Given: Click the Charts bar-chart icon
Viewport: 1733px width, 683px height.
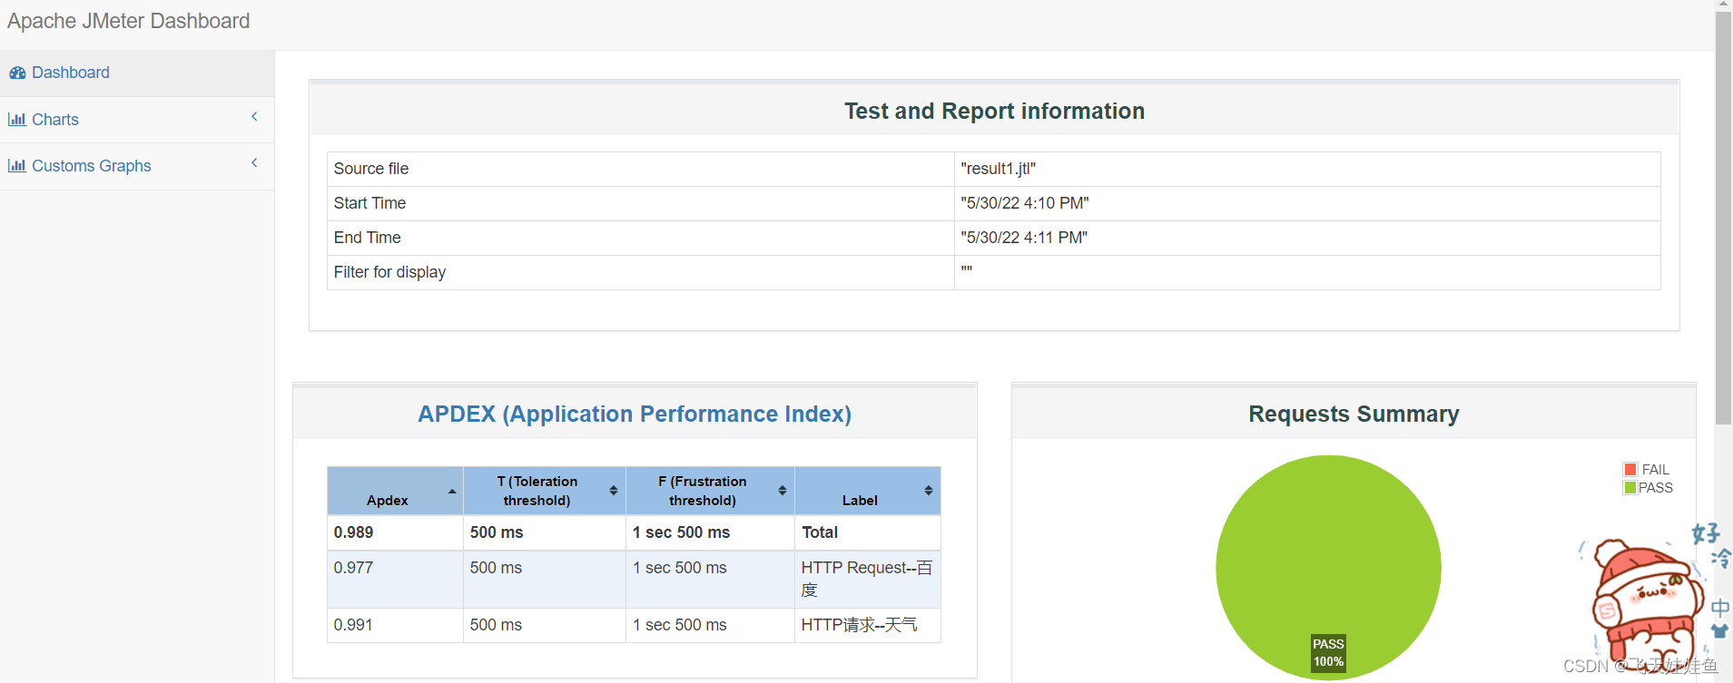Looking at the screenshot, I should coord(16,120).
